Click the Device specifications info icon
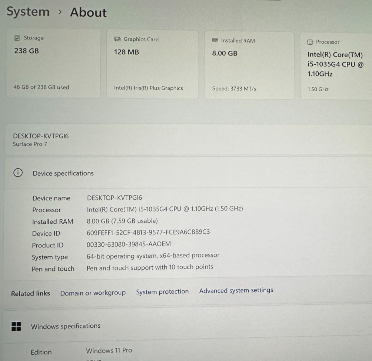 [x=18, y=173]
